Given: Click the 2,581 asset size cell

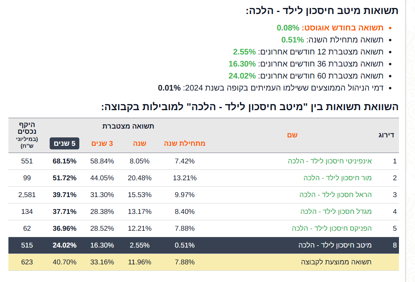Looking at the screenshot, I should 27,195.
